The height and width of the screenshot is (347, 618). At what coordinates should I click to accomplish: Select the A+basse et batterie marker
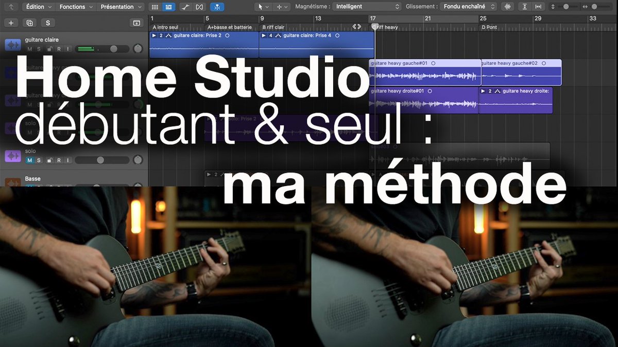229,27
